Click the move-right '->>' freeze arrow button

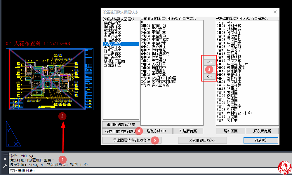(209, 62)
